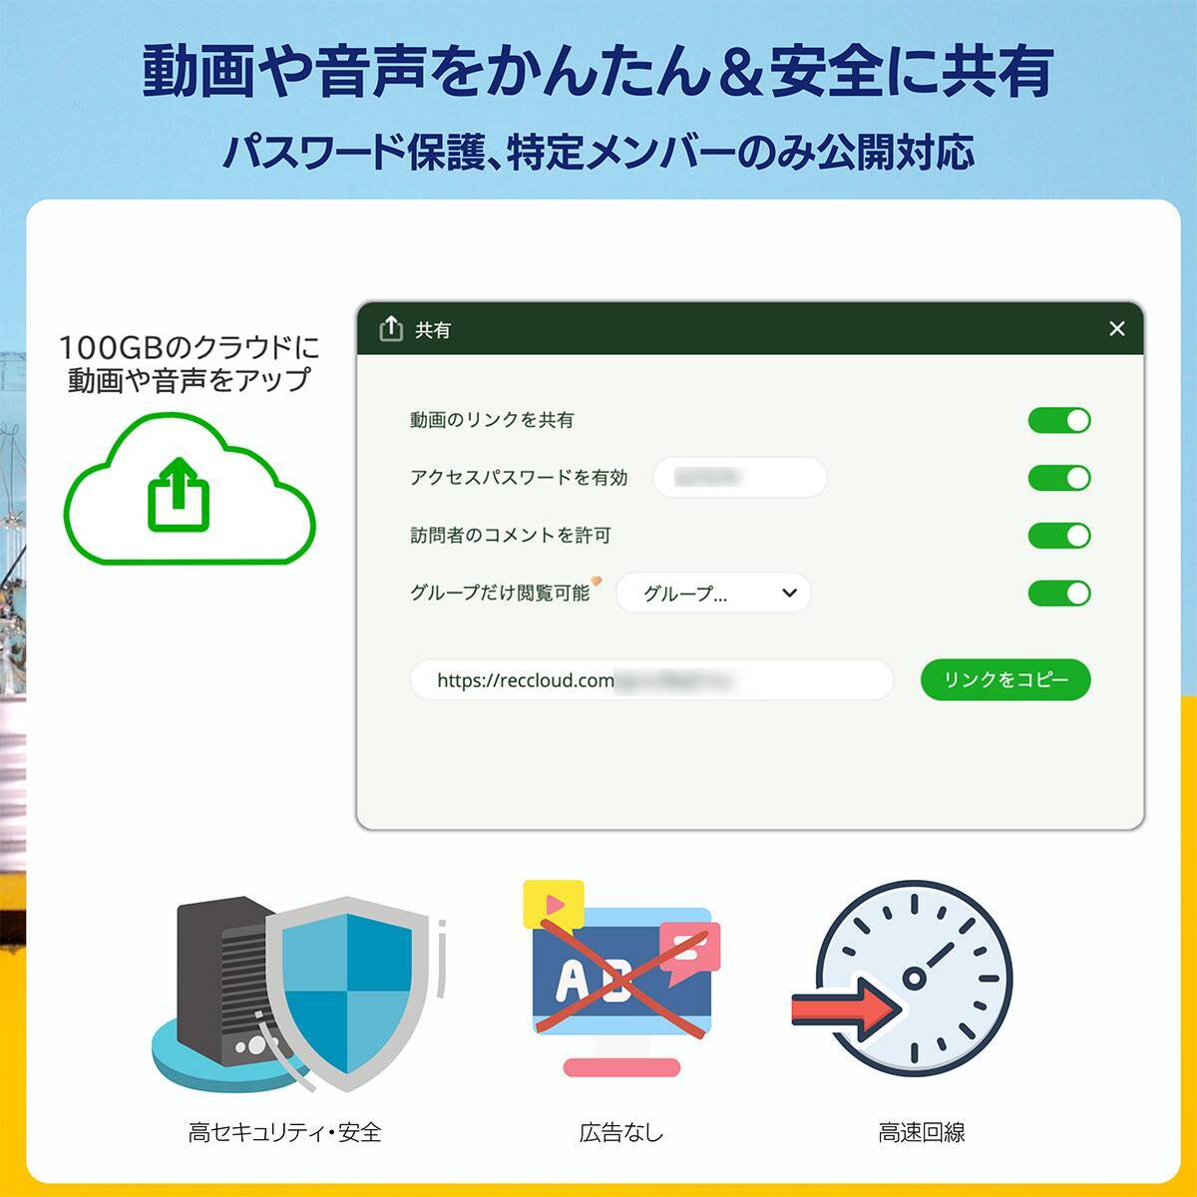This screenshot has width=1197, height=1197.
Task: Switch off グループだけ閲覧可能 toggle
Action: point(1059,594)
